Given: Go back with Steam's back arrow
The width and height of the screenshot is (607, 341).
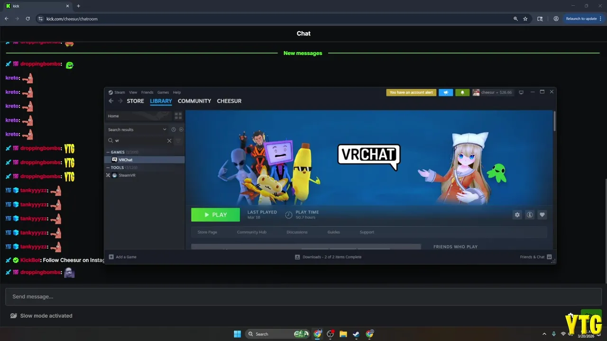Looking at the screenshot, I should tap(111, 101).
